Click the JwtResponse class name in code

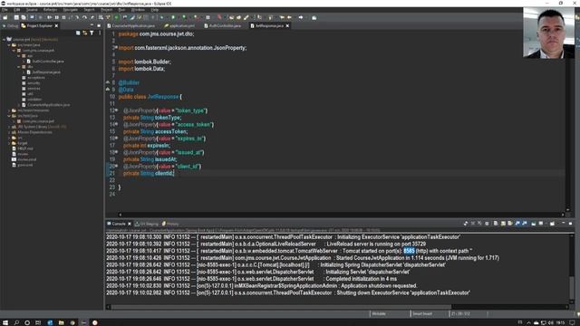[x=163, y=97]
